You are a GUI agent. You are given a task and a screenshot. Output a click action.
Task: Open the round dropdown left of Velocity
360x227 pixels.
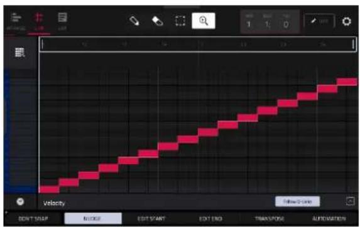pos(20,201)
